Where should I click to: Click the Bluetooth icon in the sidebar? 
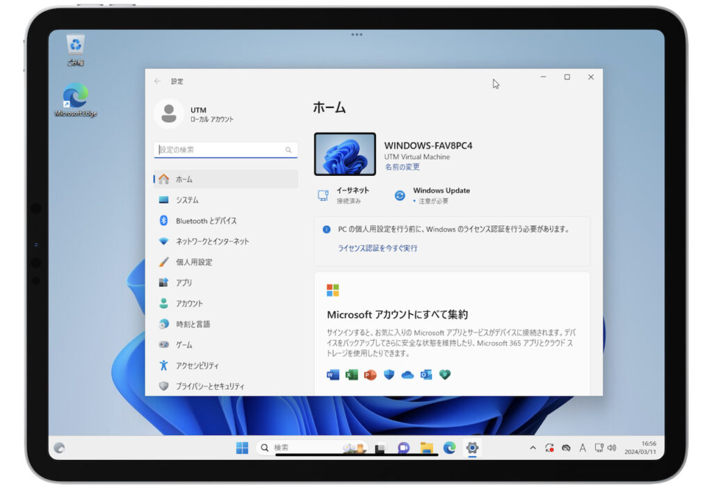(x=165, y=220)
